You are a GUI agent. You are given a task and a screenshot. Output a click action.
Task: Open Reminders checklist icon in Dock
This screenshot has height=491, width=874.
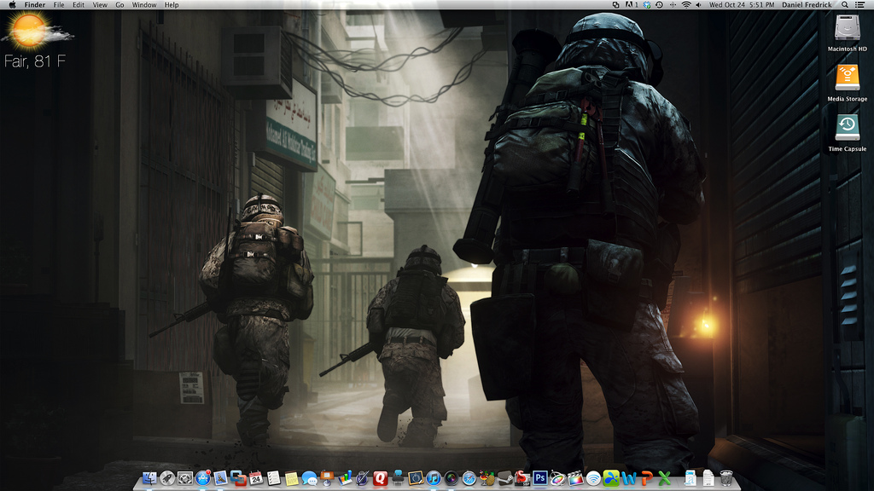click(x=274, y=478)
